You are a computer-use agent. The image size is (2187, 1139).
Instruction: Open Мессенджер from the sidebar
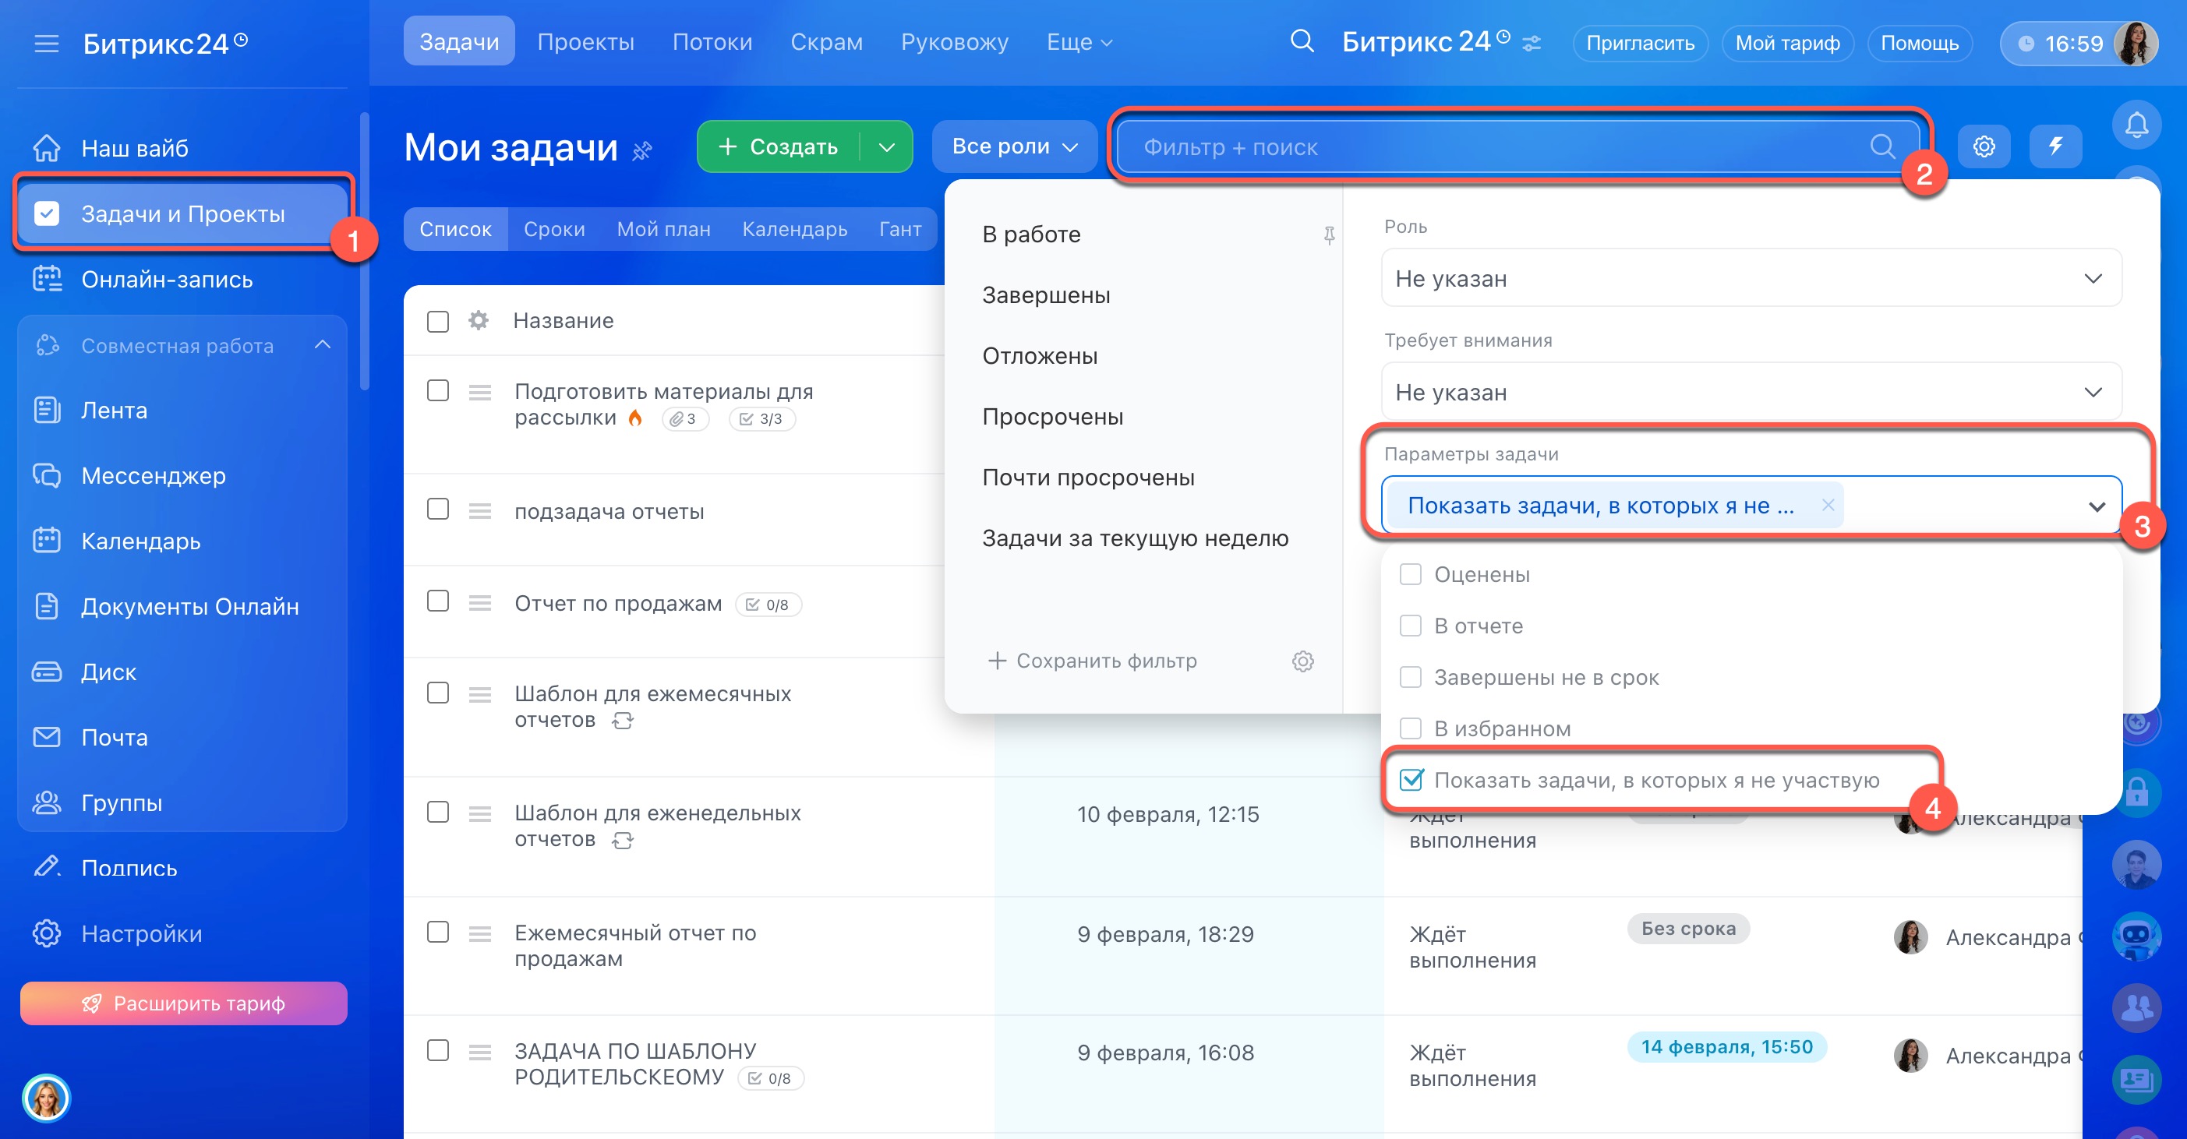(x=153, y=475)
